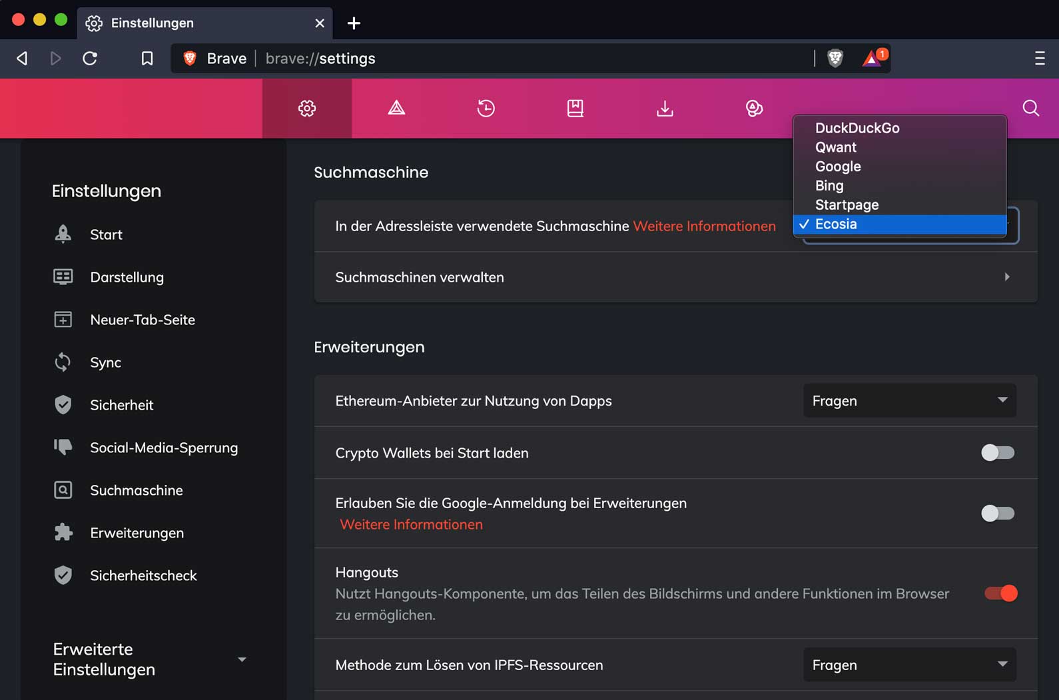1059x700 pixels.
Task: Open Neuer-Tab-Seite settings label
Action: pyautogui.click(x=143, y=320)
